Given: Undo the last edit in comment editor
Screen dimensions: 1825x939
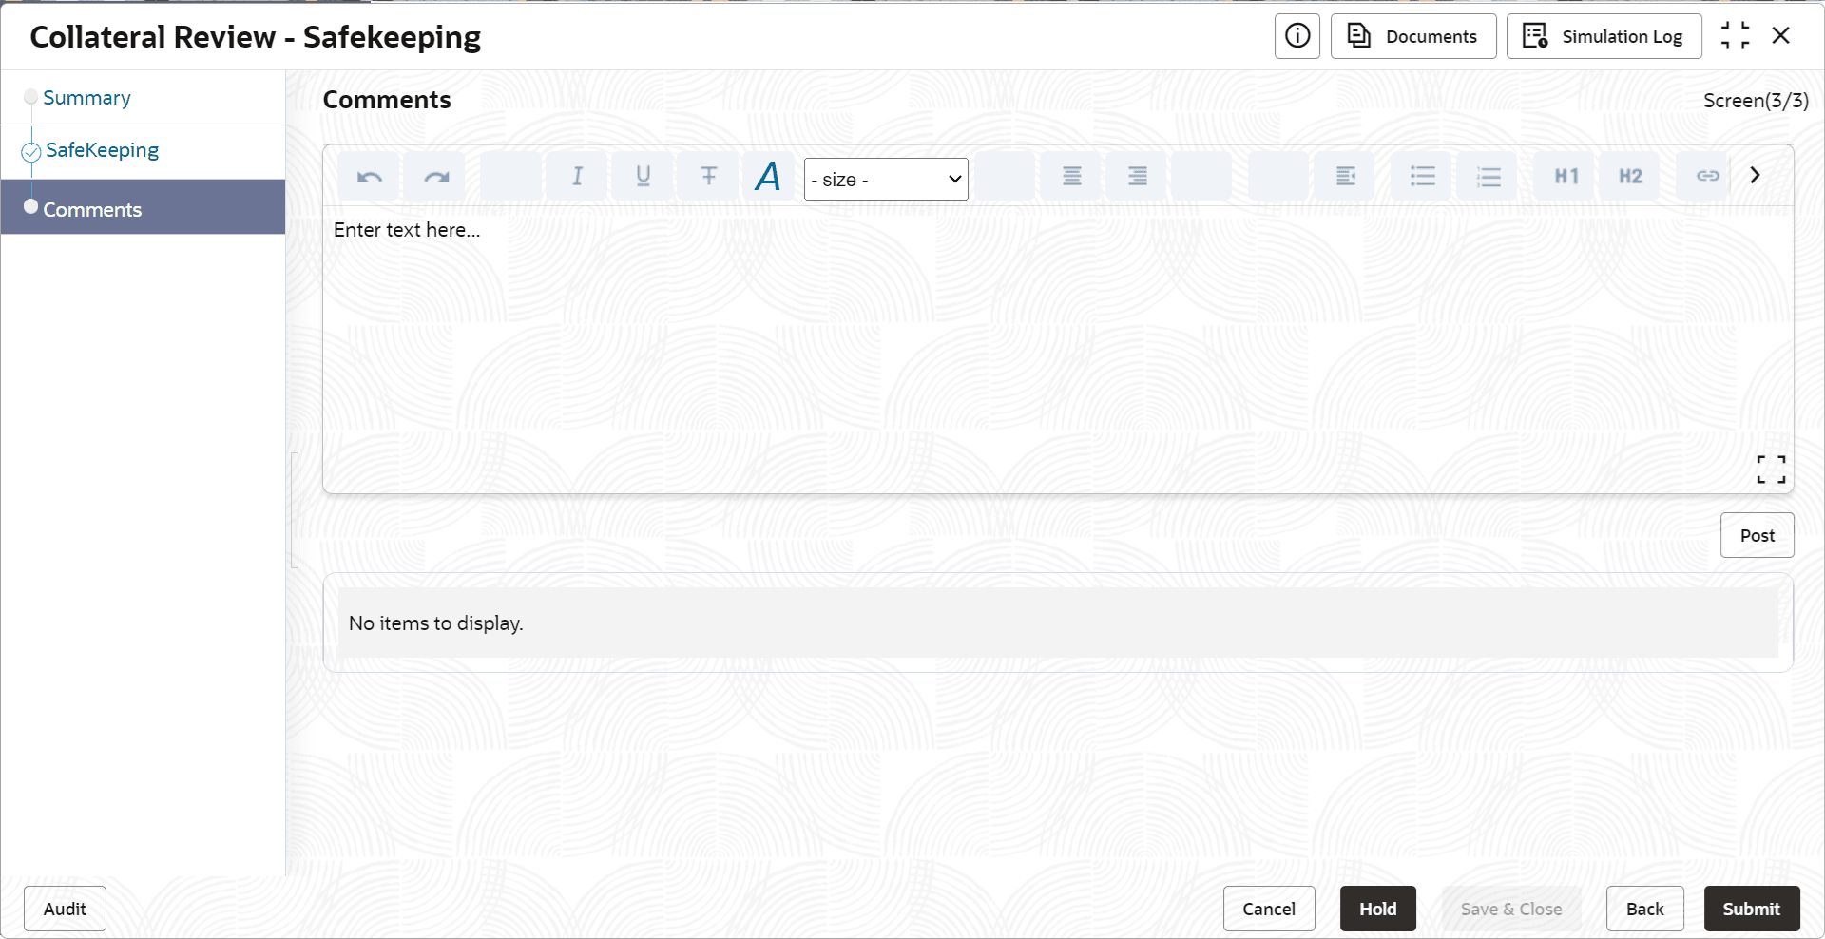Looking at the screenshot, I should [x=369, y=176].
